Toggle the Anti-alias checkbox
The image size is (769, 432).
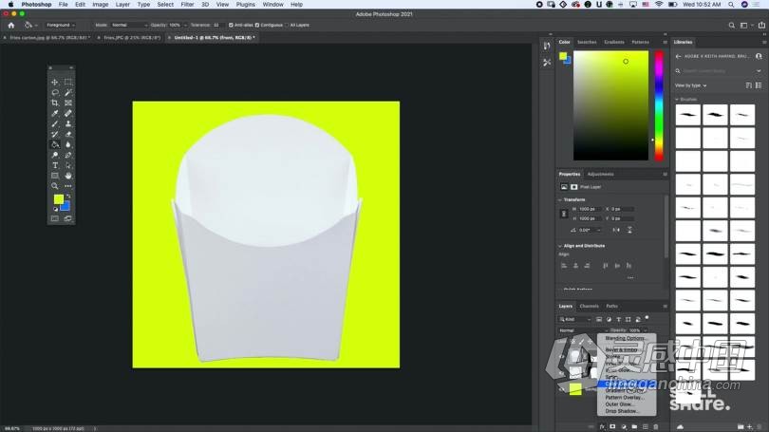pos(231,25)
